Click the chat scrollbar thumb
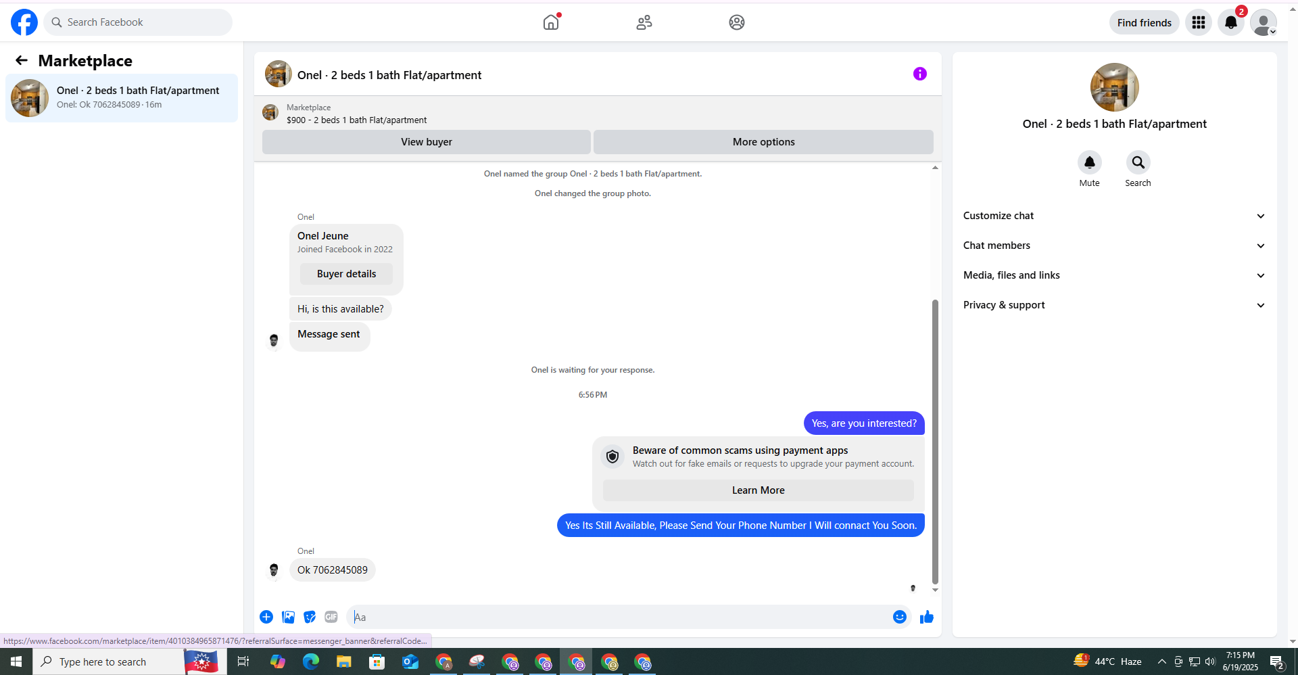The width and height of the screenshot is (1298, 675). 935,441
